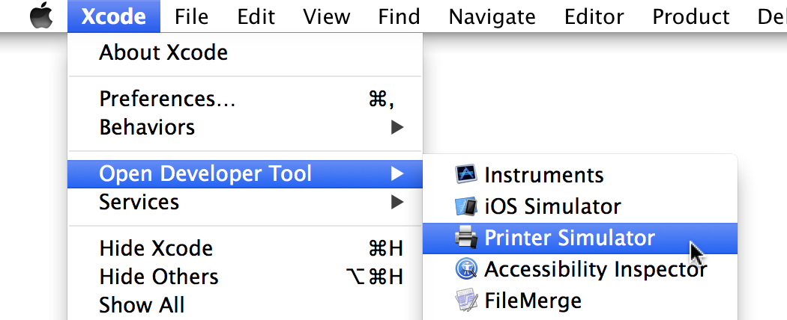The width and height of the screenshot is (787, 320).
Task: Choose Show All
Action: (245, 304)
